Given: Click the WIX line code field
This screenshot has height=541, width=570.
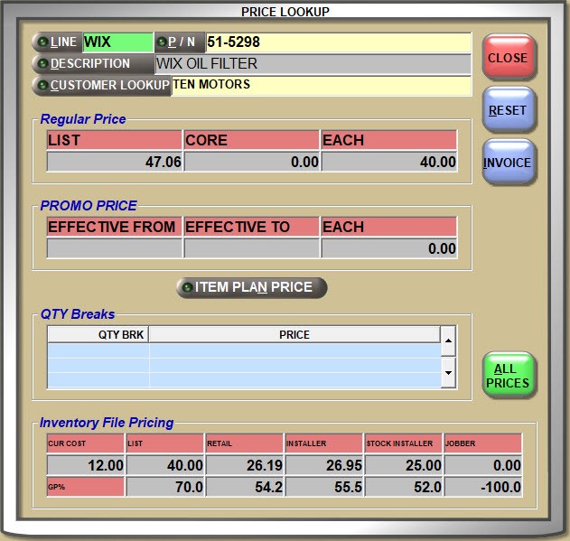Looking at the screenshot, I should (x=117, y=42).
